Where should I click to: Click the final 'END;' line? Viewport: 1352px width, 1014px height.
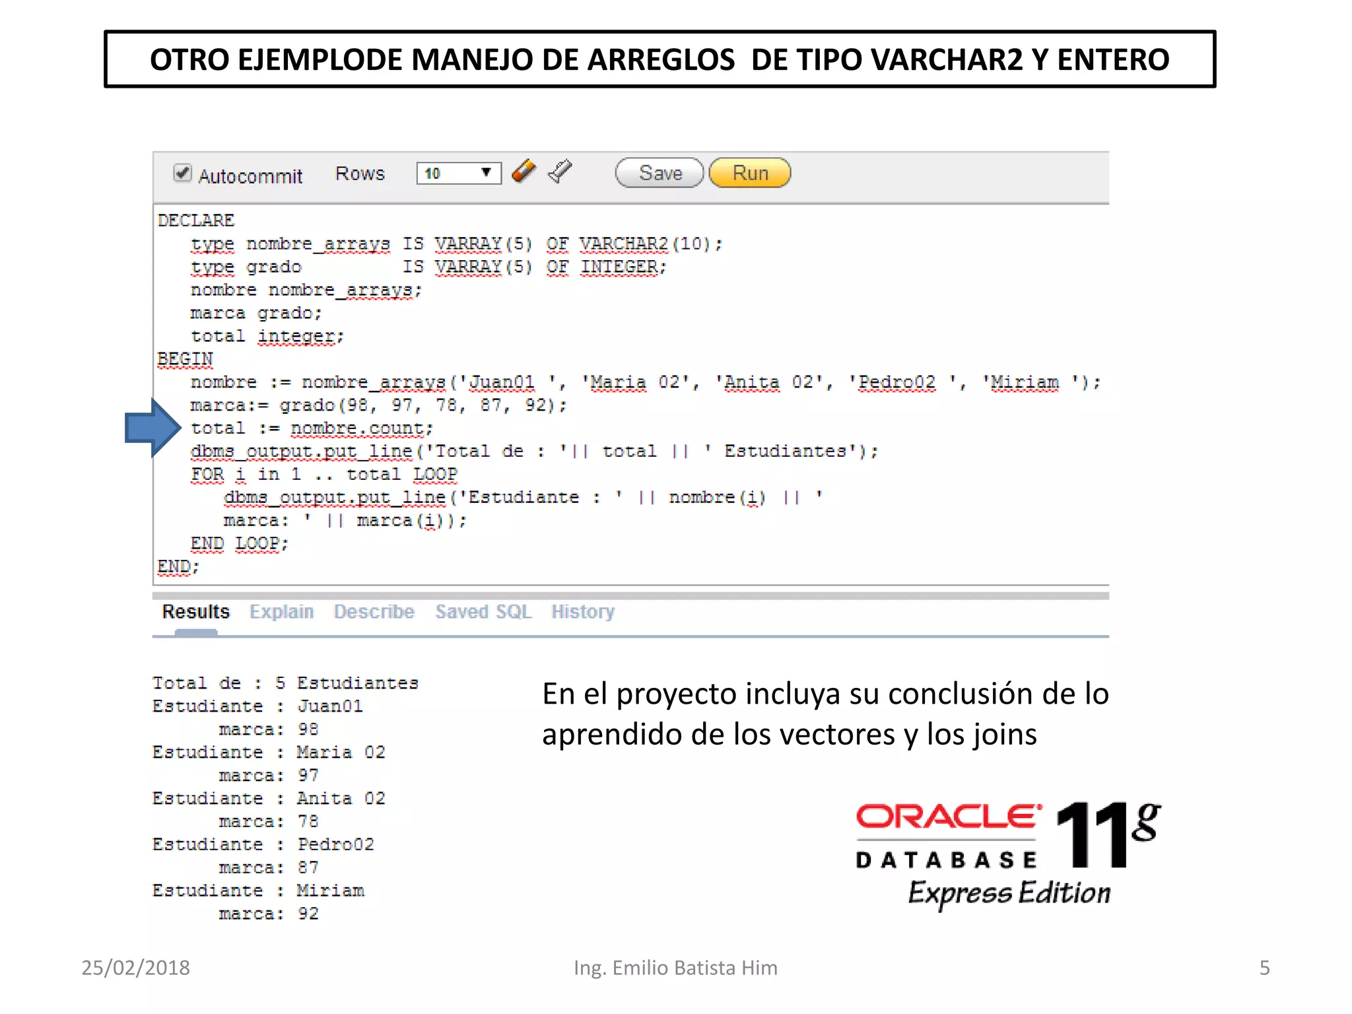coord(178,566)
